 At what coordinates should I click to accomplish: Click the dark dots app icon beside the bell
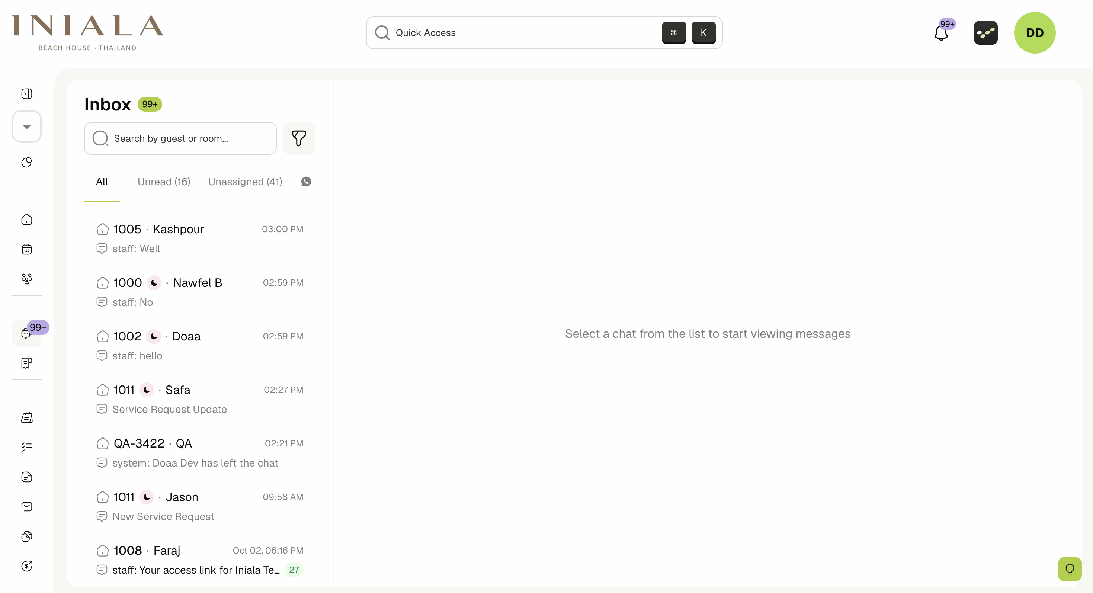(985, 33)
